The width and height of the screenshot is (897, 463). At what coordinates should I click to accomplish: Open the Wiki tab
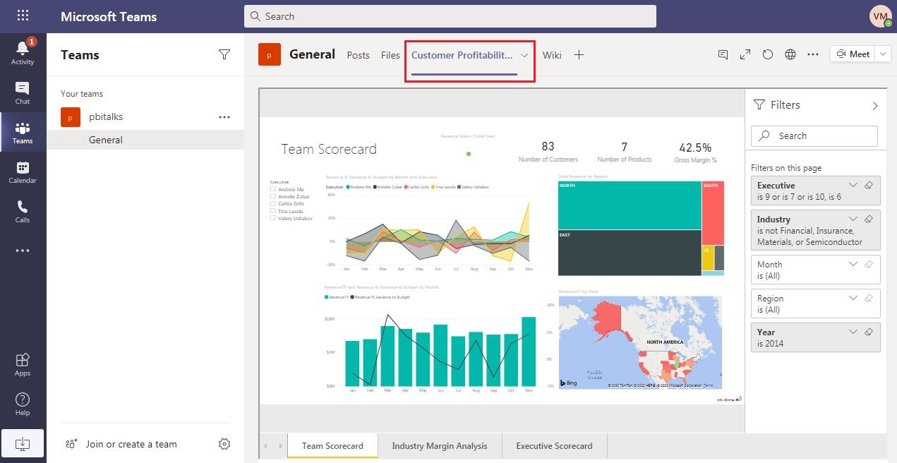[551, 55]
